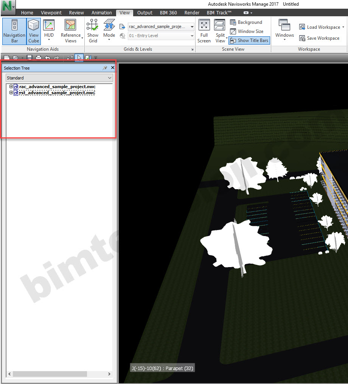This screenshot has height=384, width=348.
Task: Switch to the Viewpoint ribbon tab
Action: 51,12
